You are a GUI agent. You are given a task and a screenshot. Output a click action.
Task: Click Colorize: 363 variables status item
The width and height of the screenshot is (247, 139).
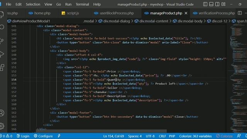click(x=195, y=136)
